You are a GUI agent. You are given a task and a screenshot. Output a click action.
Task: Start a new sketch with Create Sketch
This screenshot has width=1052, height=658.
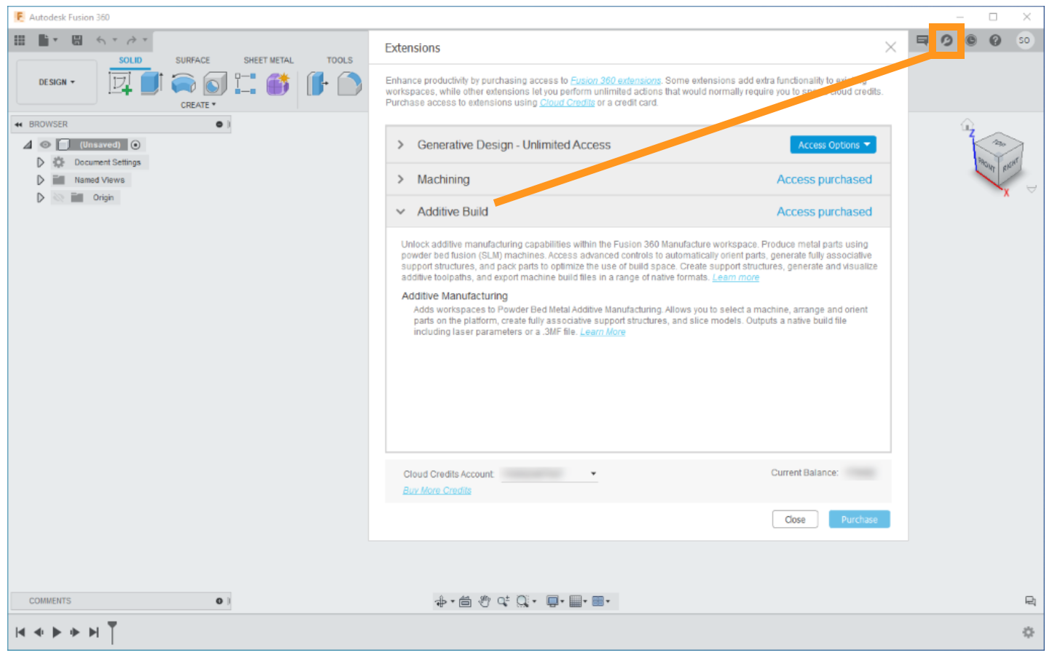pyautogui.click(x=120, y=84)
